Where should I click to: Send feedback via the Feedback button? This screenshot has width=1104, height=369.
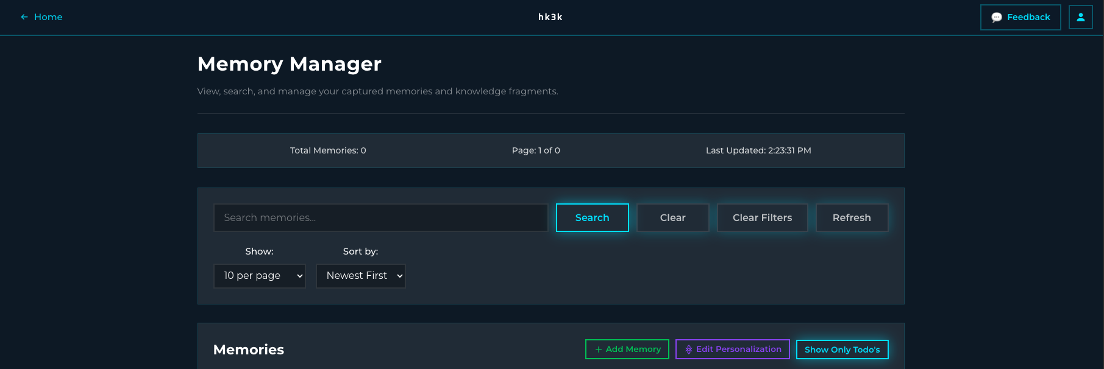[1028, 17]
